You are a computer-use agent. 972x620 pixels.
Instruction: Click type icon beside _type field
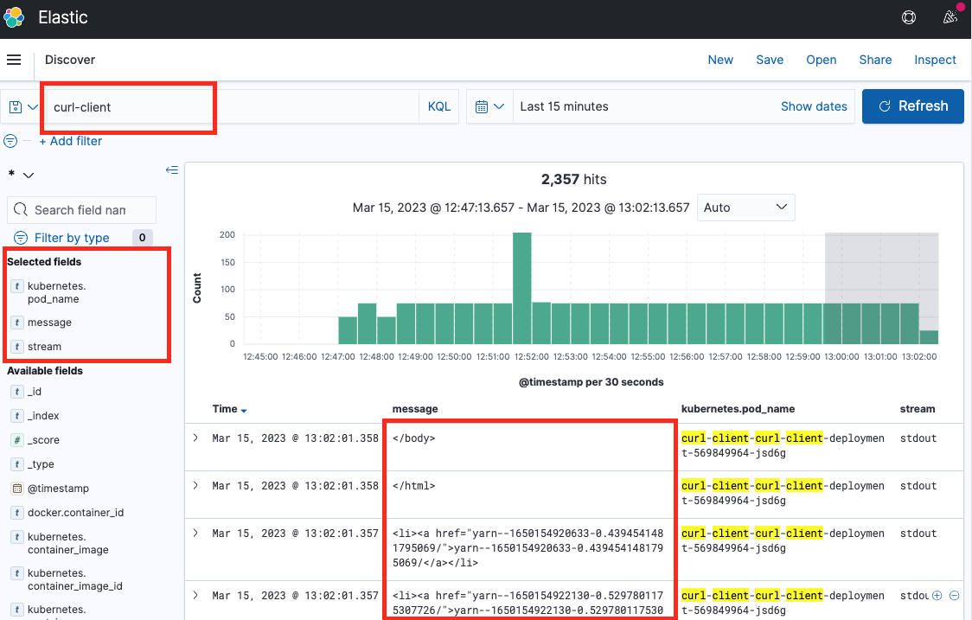click(x=16, y=464)
